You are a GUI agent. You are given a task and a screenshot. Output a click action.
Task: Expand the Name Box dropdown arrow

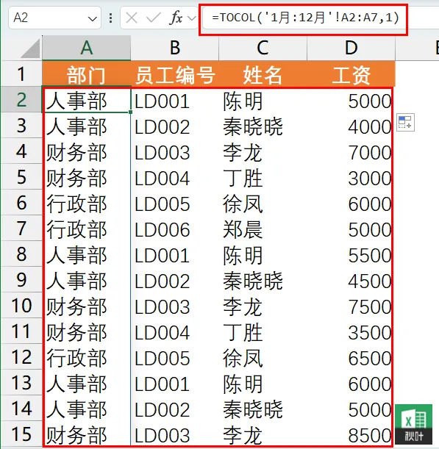[92, 19]
